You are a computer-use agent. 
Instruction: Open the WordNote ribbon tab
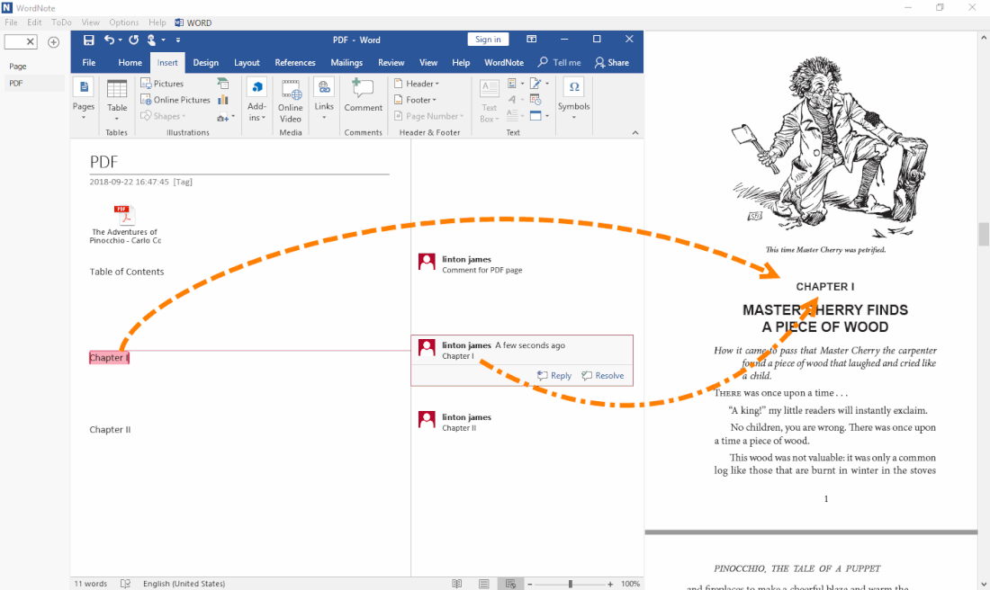504,62
